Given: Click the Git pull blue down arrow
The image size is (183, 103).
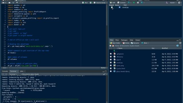Looking at the screenshot, I should click(129, 3).
